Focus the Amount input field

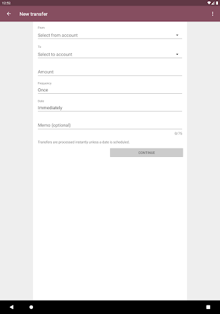pyautogui.click(x=110, y=72)
